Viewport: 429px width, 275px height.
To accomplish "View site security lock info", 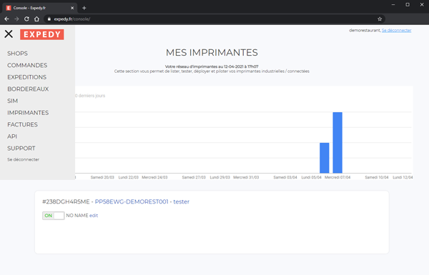I will (x=49, y=19).
